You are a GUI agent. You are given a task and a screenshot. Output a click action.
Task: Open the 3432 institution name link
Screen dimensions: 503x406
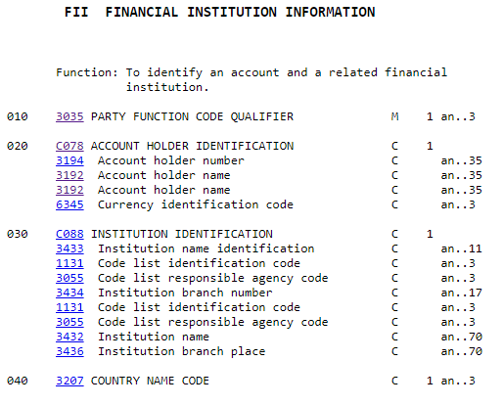(x=69, y=337)
